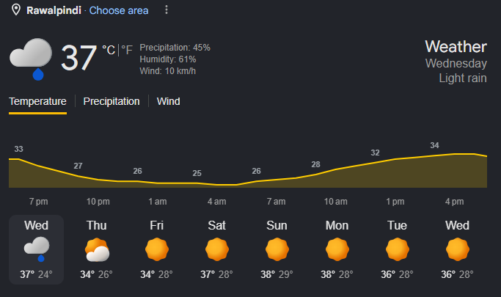Select Monday's sunny forecast icon
Image resolution: width=501 pixels, height=297 pixels.
click(337, 249)
